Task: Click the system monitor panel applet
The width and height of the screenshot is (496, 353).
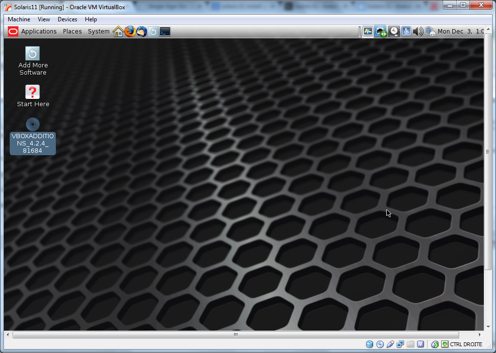Action: [368, 32]
